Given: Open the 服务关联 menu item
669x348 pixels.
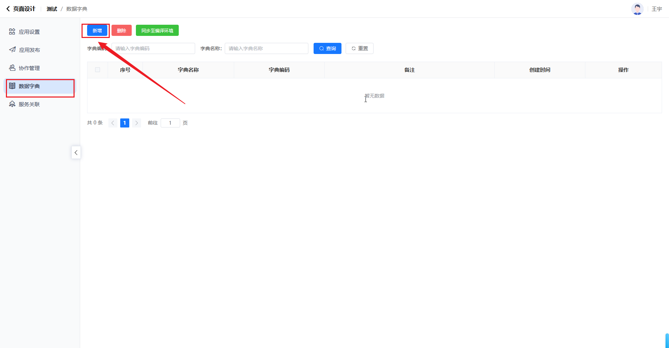Looking at the screenshot, I should [x=29, y=105].
